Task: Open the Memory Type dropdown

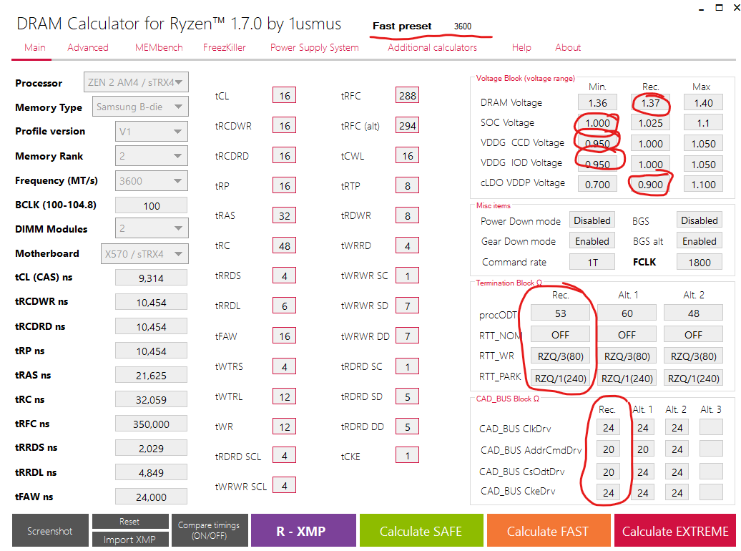Action: (140, 107)
